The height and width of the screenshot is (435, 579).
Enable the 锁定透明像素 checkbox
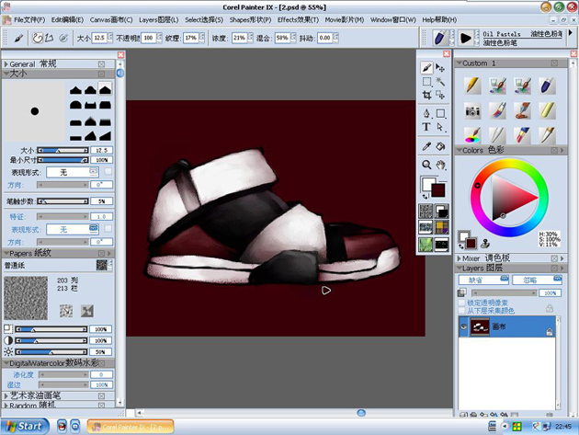tap(462, 303)
